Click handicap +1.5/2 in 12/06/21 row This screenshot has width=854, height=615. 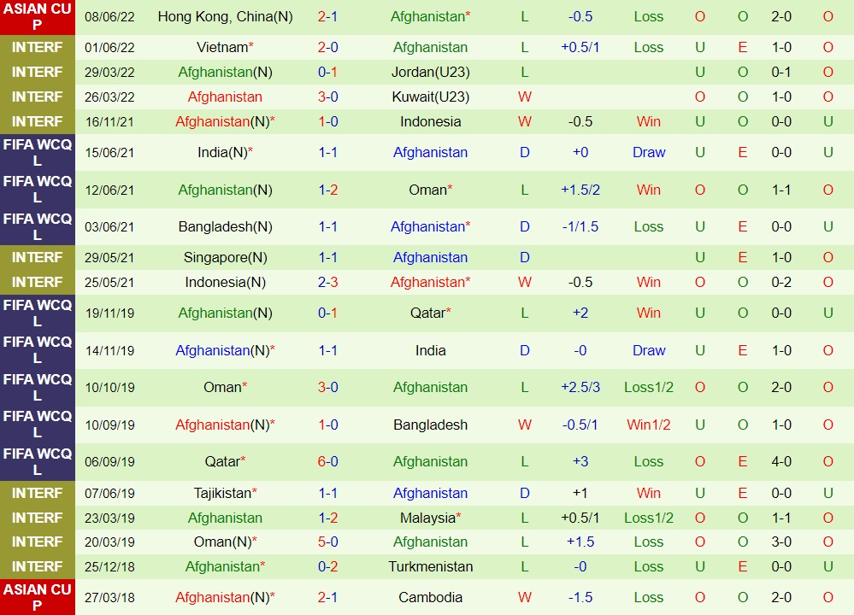coord(580,190)
